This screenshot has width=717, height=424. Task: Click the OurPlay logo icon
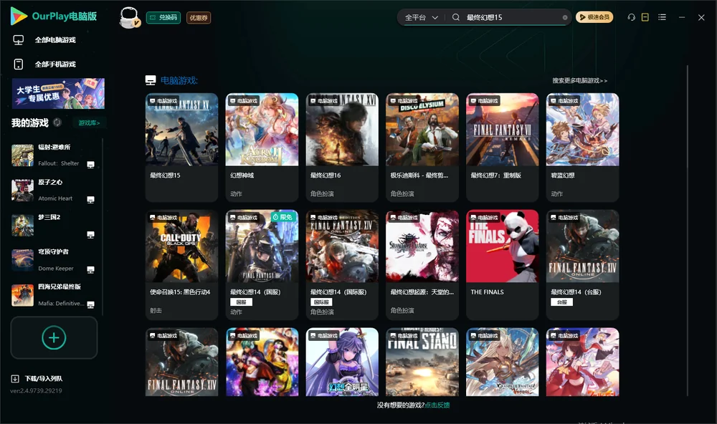(x=19, y=16)
